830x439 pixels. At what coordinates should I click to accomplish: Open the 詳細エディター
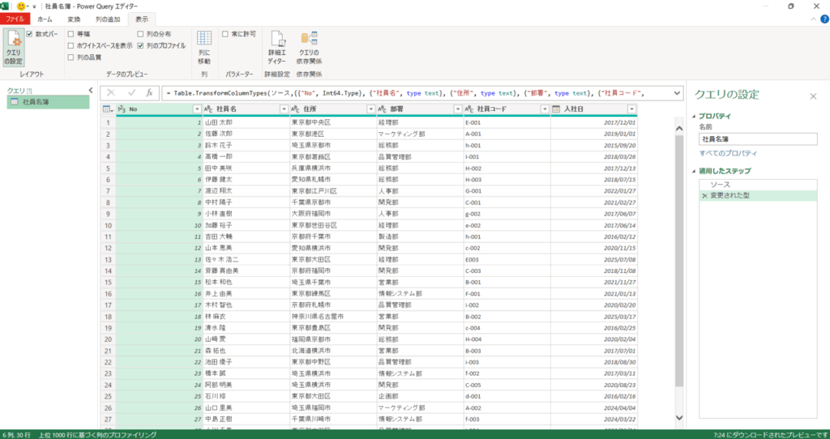pyautogui.click(x=277, y=47)
